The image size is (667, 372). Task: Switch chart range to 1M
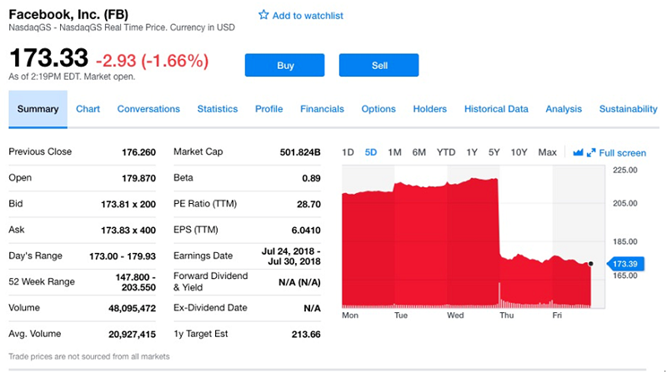[394, 152]
